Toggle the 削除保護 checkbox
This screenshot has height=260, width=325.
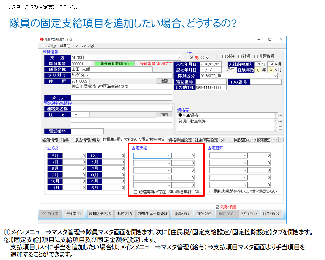click(x=217, y=207)
